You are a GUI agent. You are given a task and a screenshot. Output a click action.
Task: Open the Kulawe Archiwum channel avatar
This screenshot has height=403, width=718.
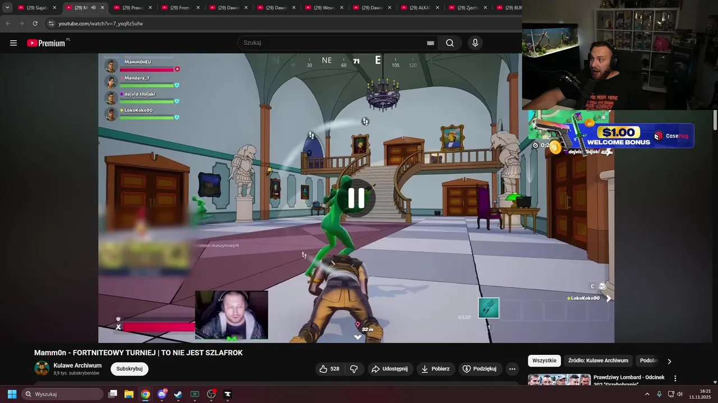coord(42,368)
